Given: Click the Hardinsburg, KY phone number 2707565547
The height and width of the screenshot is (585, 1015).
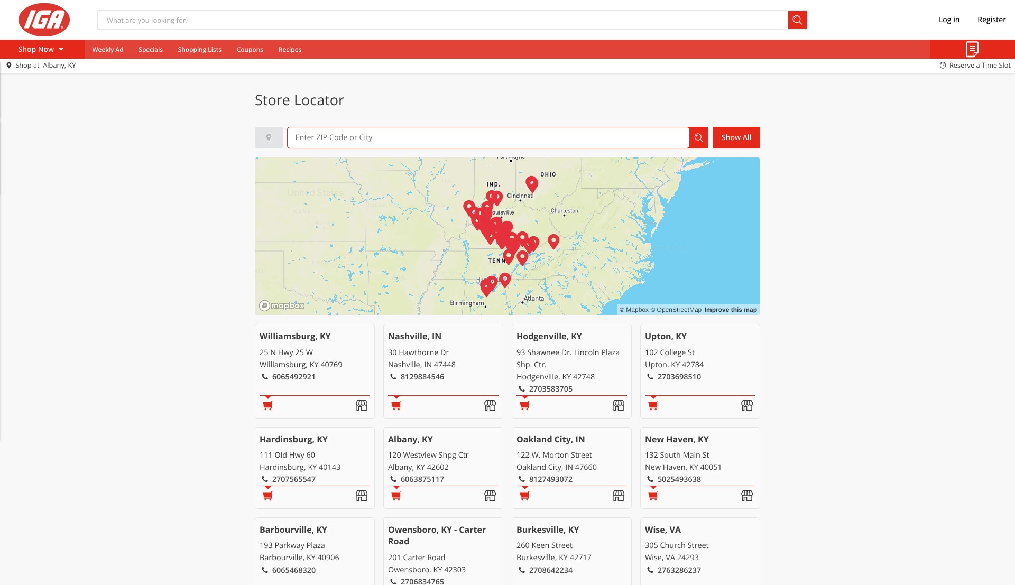Looking at the screenshot, I should 293,479.
